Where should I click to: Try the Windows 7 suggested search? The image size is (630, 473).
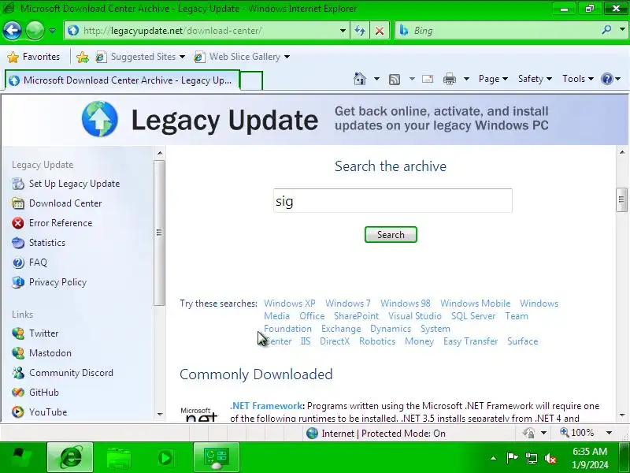pos(348,304)
